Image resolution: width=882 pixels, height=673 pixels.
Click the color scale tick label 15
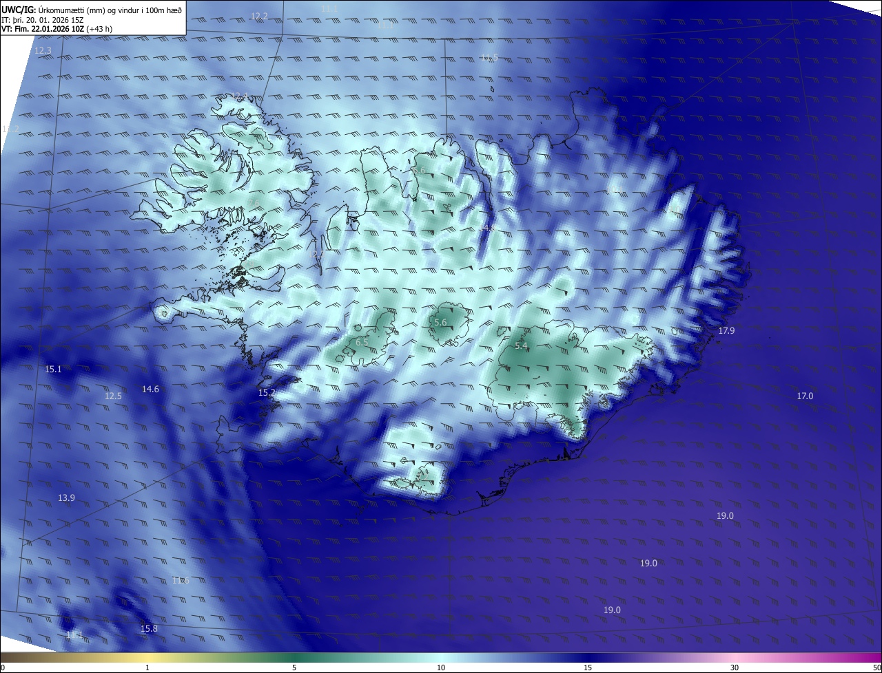[x=588, y=668]
